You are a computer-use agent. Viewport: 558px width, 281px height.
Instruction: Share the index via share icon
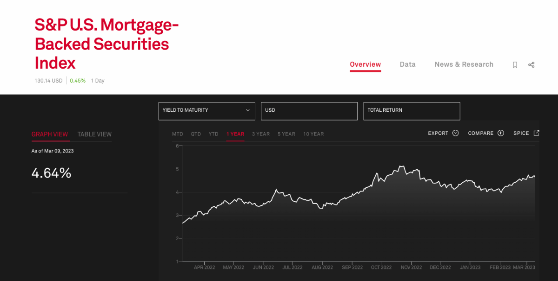tap(531, 65)
